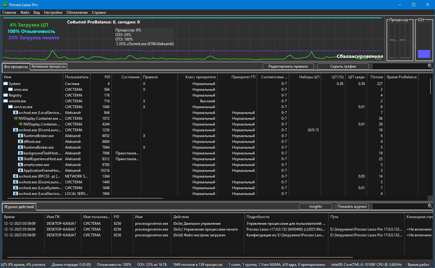
Task: Open the Insights button
Action: click(315, 206)
